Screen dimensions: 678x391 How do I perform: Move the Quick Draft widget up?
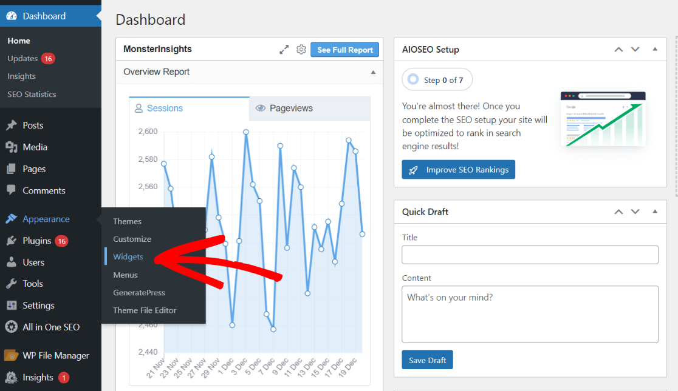click(x=618, y=212)
